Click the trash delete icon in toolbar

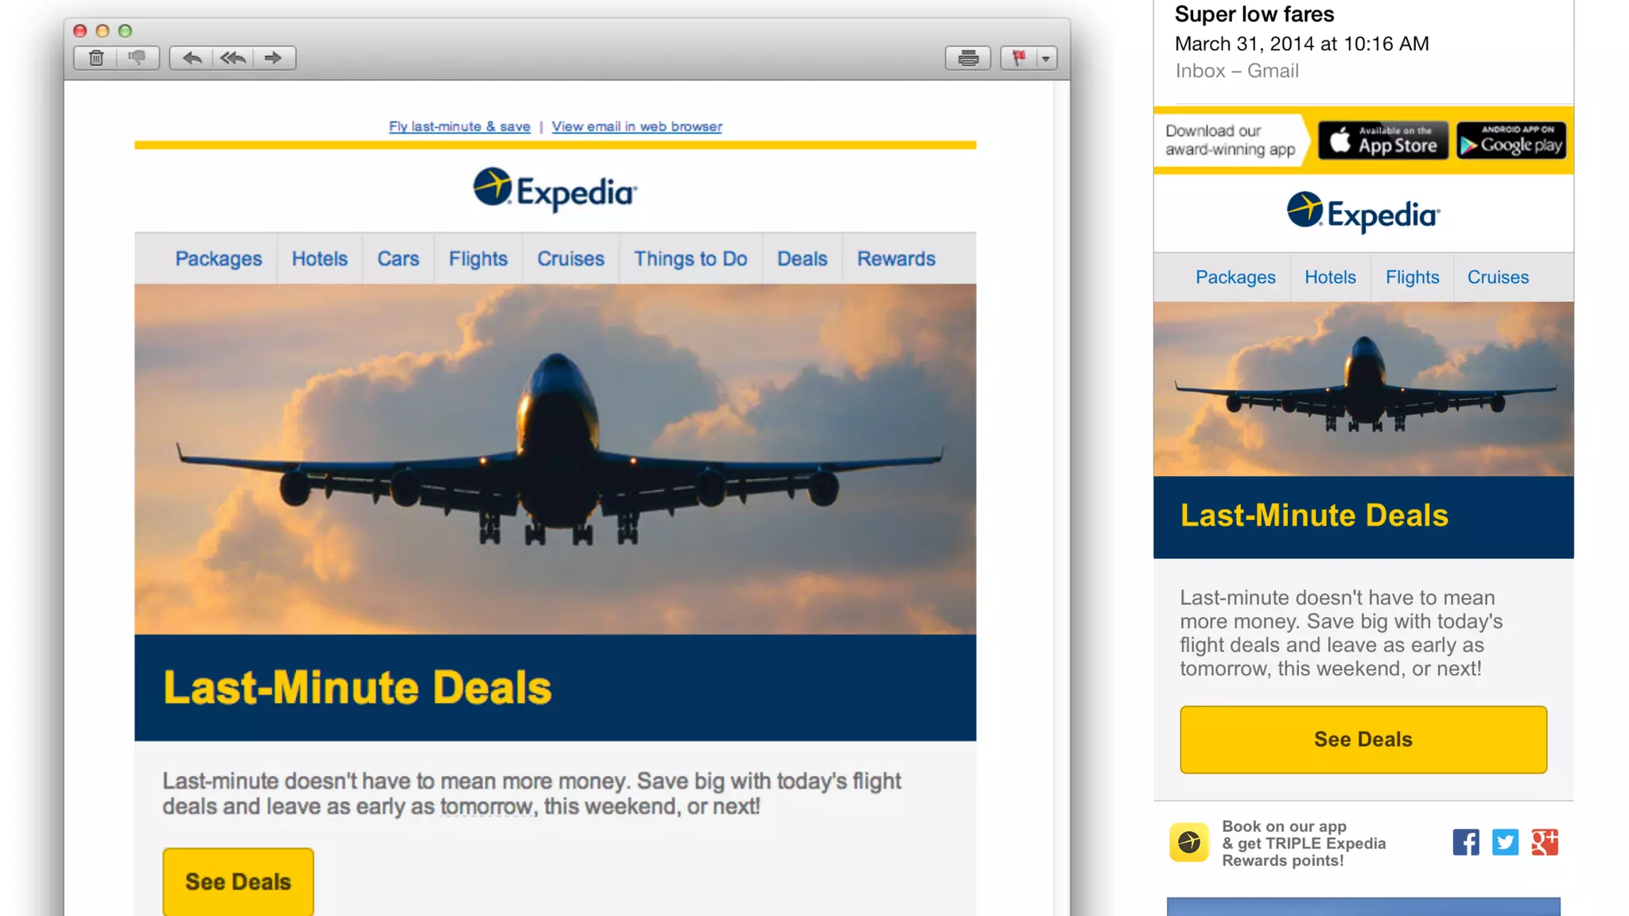pyautogui.click(x=96, y=58)
